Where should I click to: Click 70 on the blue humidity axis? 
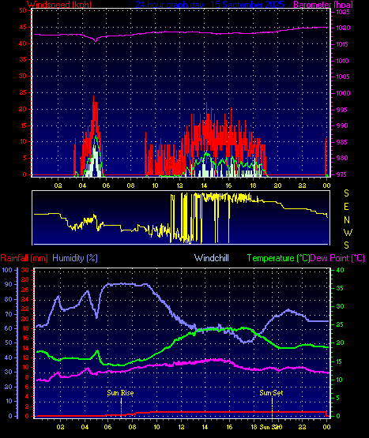click(9, 314)
